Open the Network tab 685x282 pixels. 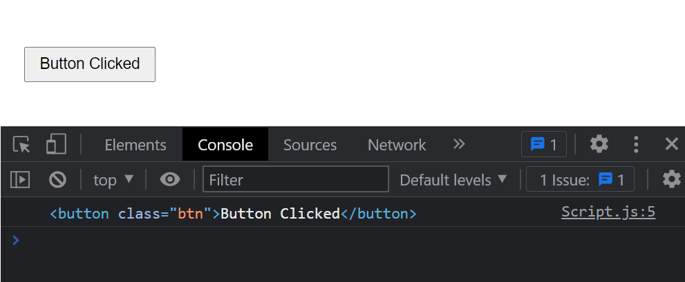(x=397, y=145)
